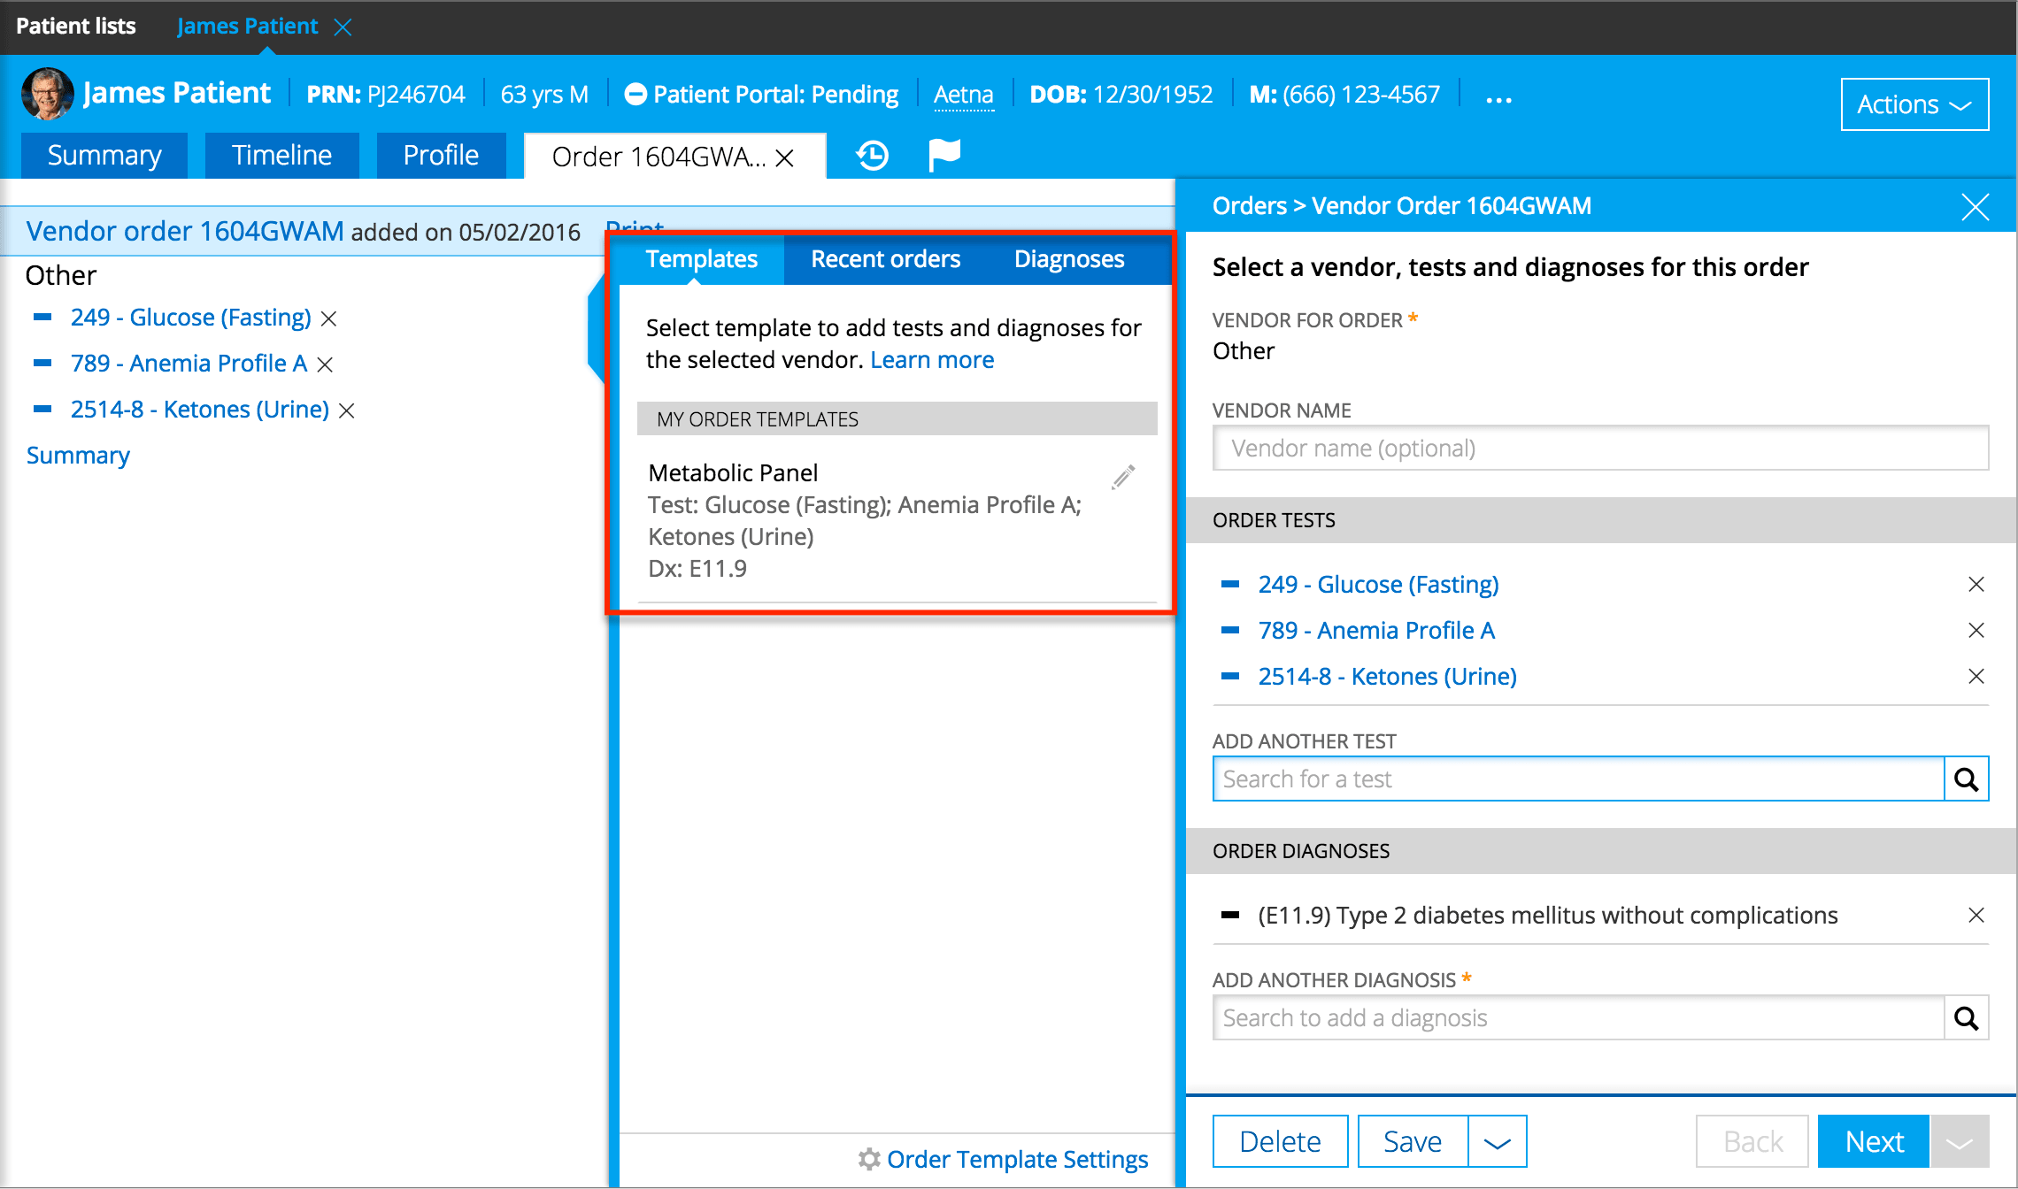
Task: Expand the Next button dropdown arrow
Action: (1959, 1142)
